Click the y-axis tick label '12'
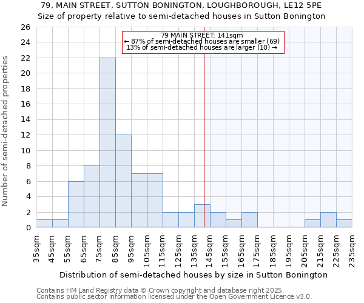The height and width of the screenshot is (303, 364). [25, 135]
